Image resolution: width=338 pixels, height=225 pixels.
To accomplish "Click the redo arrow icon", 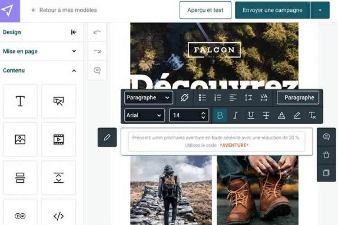I will coord(97,51).
